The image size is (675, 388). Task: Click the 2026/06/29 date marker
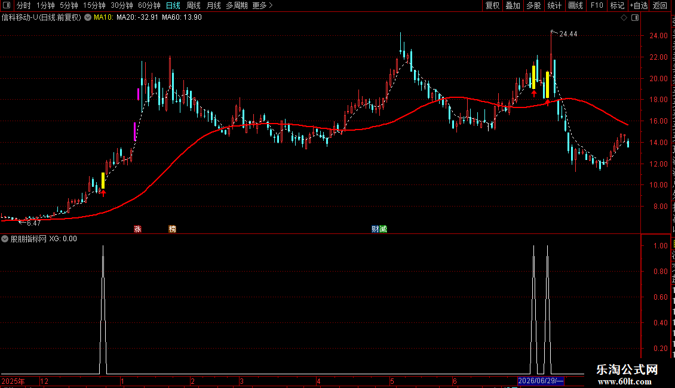tap(541, 381)
